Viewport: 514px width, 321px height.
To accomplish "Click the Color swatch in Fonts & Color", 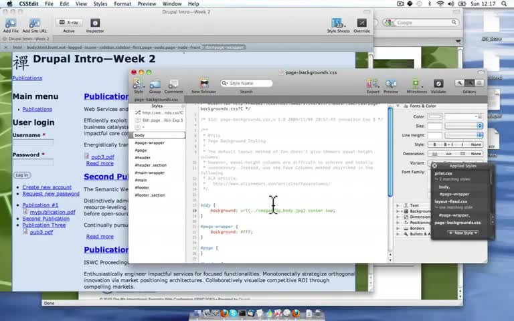I will tap(434, 116).
